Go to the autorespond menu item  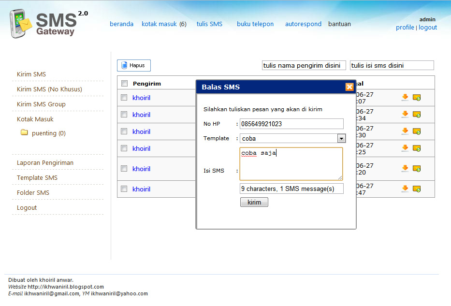click(303, 24)
